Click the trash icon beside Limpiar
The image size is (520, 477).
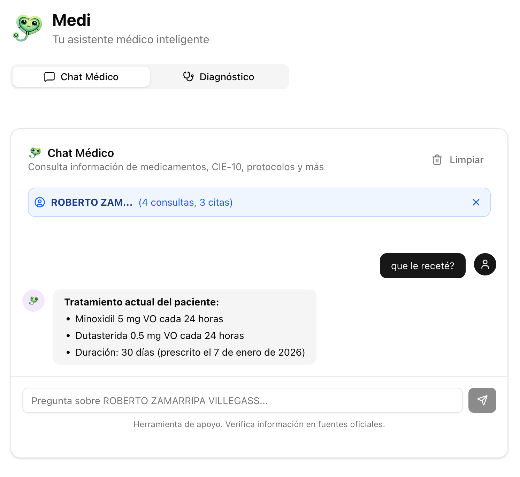(x=436, y=160)
